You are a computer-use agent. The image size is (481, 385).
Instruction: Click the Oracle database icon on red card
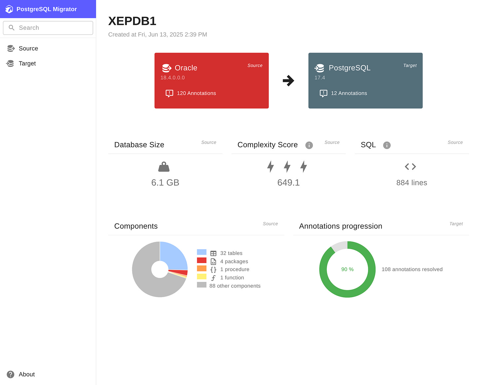(x=167, y=68)
